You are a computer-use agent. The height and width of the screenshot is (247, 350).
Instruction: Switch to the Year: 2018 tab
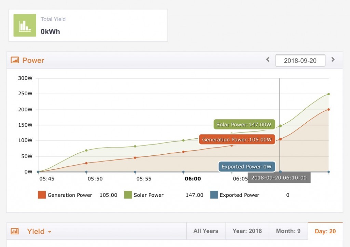[x=247, y=231]
